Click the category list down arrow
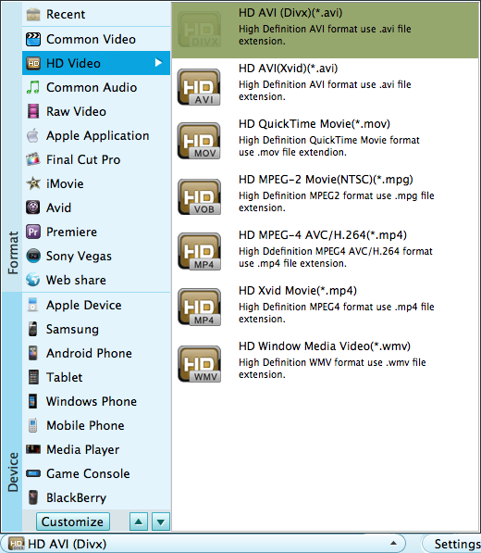This screenshot has height=553, width=481. (x=161, y=522)
